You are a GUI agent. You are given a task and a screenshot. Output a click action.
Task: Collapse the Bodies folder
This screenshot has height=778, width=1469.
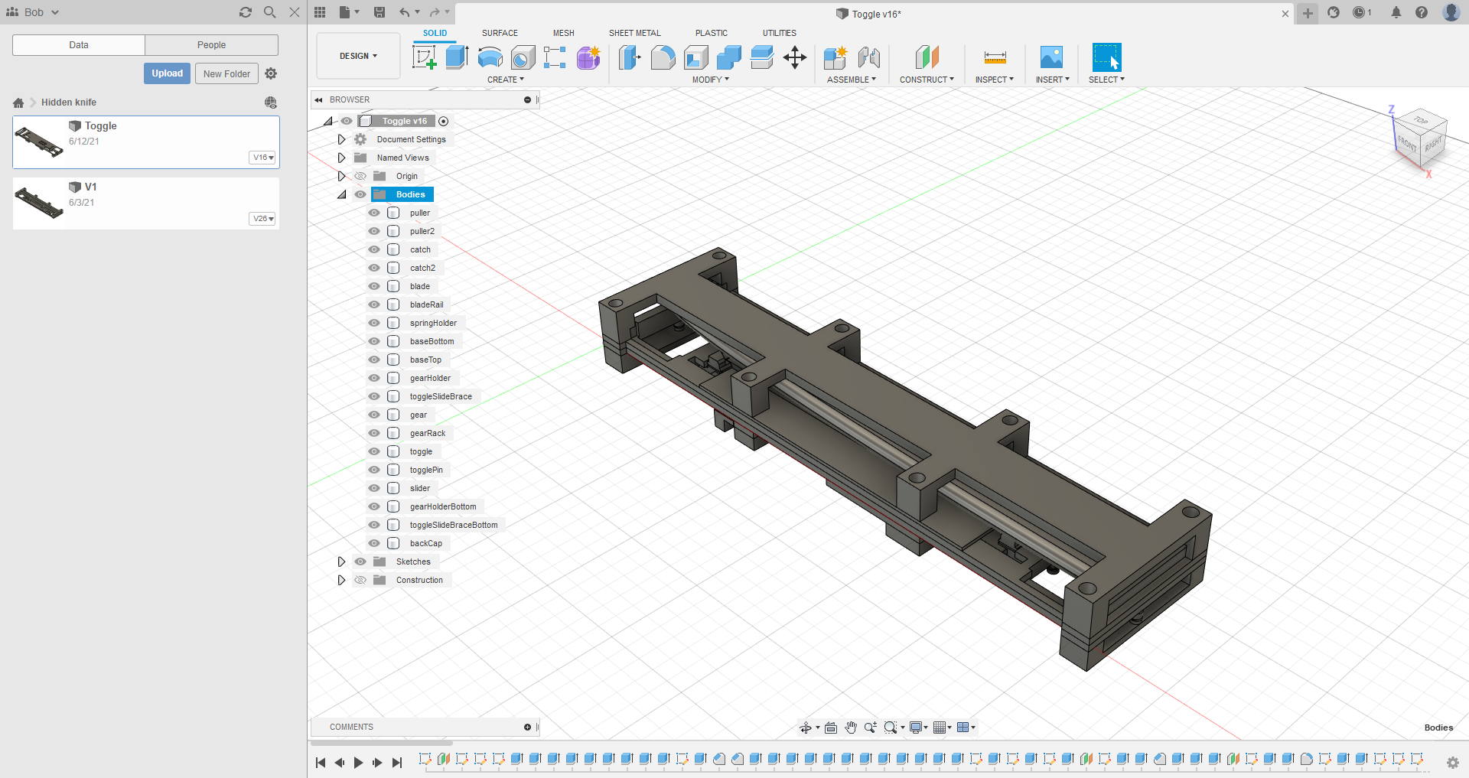(341, 194)
